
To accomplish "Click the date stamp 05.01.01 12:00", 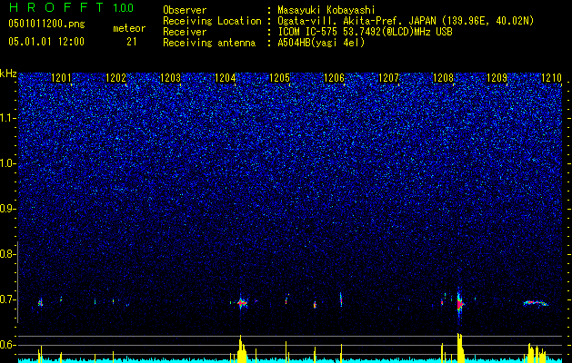I will pyautogui.click(x=46, y=41).
